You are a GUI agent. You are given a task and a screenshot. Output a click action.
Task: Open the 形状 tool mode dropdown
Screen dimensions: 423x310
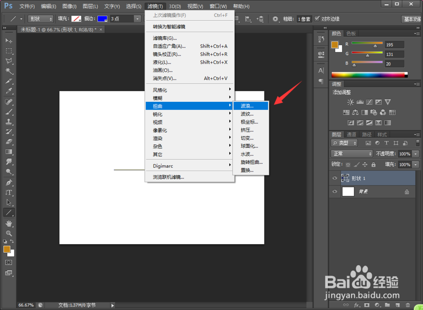click(41, 19)
